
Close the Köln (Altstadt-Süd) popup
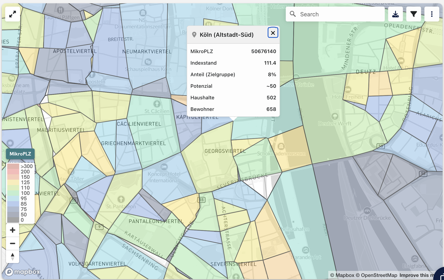coord(273,33)
